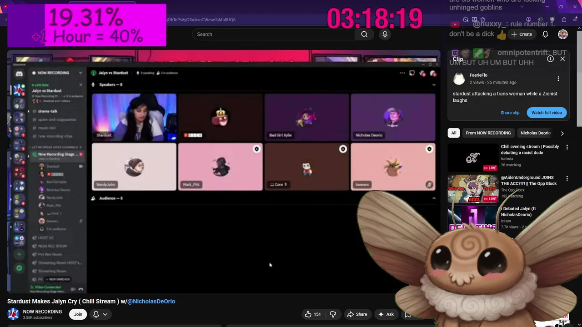Close the Clip panel
582x327 pixels.
coord(562,59)
